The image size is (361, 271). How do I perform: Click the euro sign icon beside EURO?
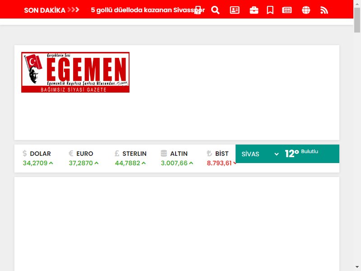coord(71,153)
